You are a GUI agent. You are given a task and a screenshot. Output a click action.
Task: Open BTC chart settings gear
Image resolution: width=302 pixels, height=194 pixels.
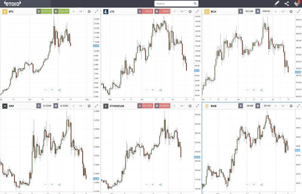click(89, 11)
